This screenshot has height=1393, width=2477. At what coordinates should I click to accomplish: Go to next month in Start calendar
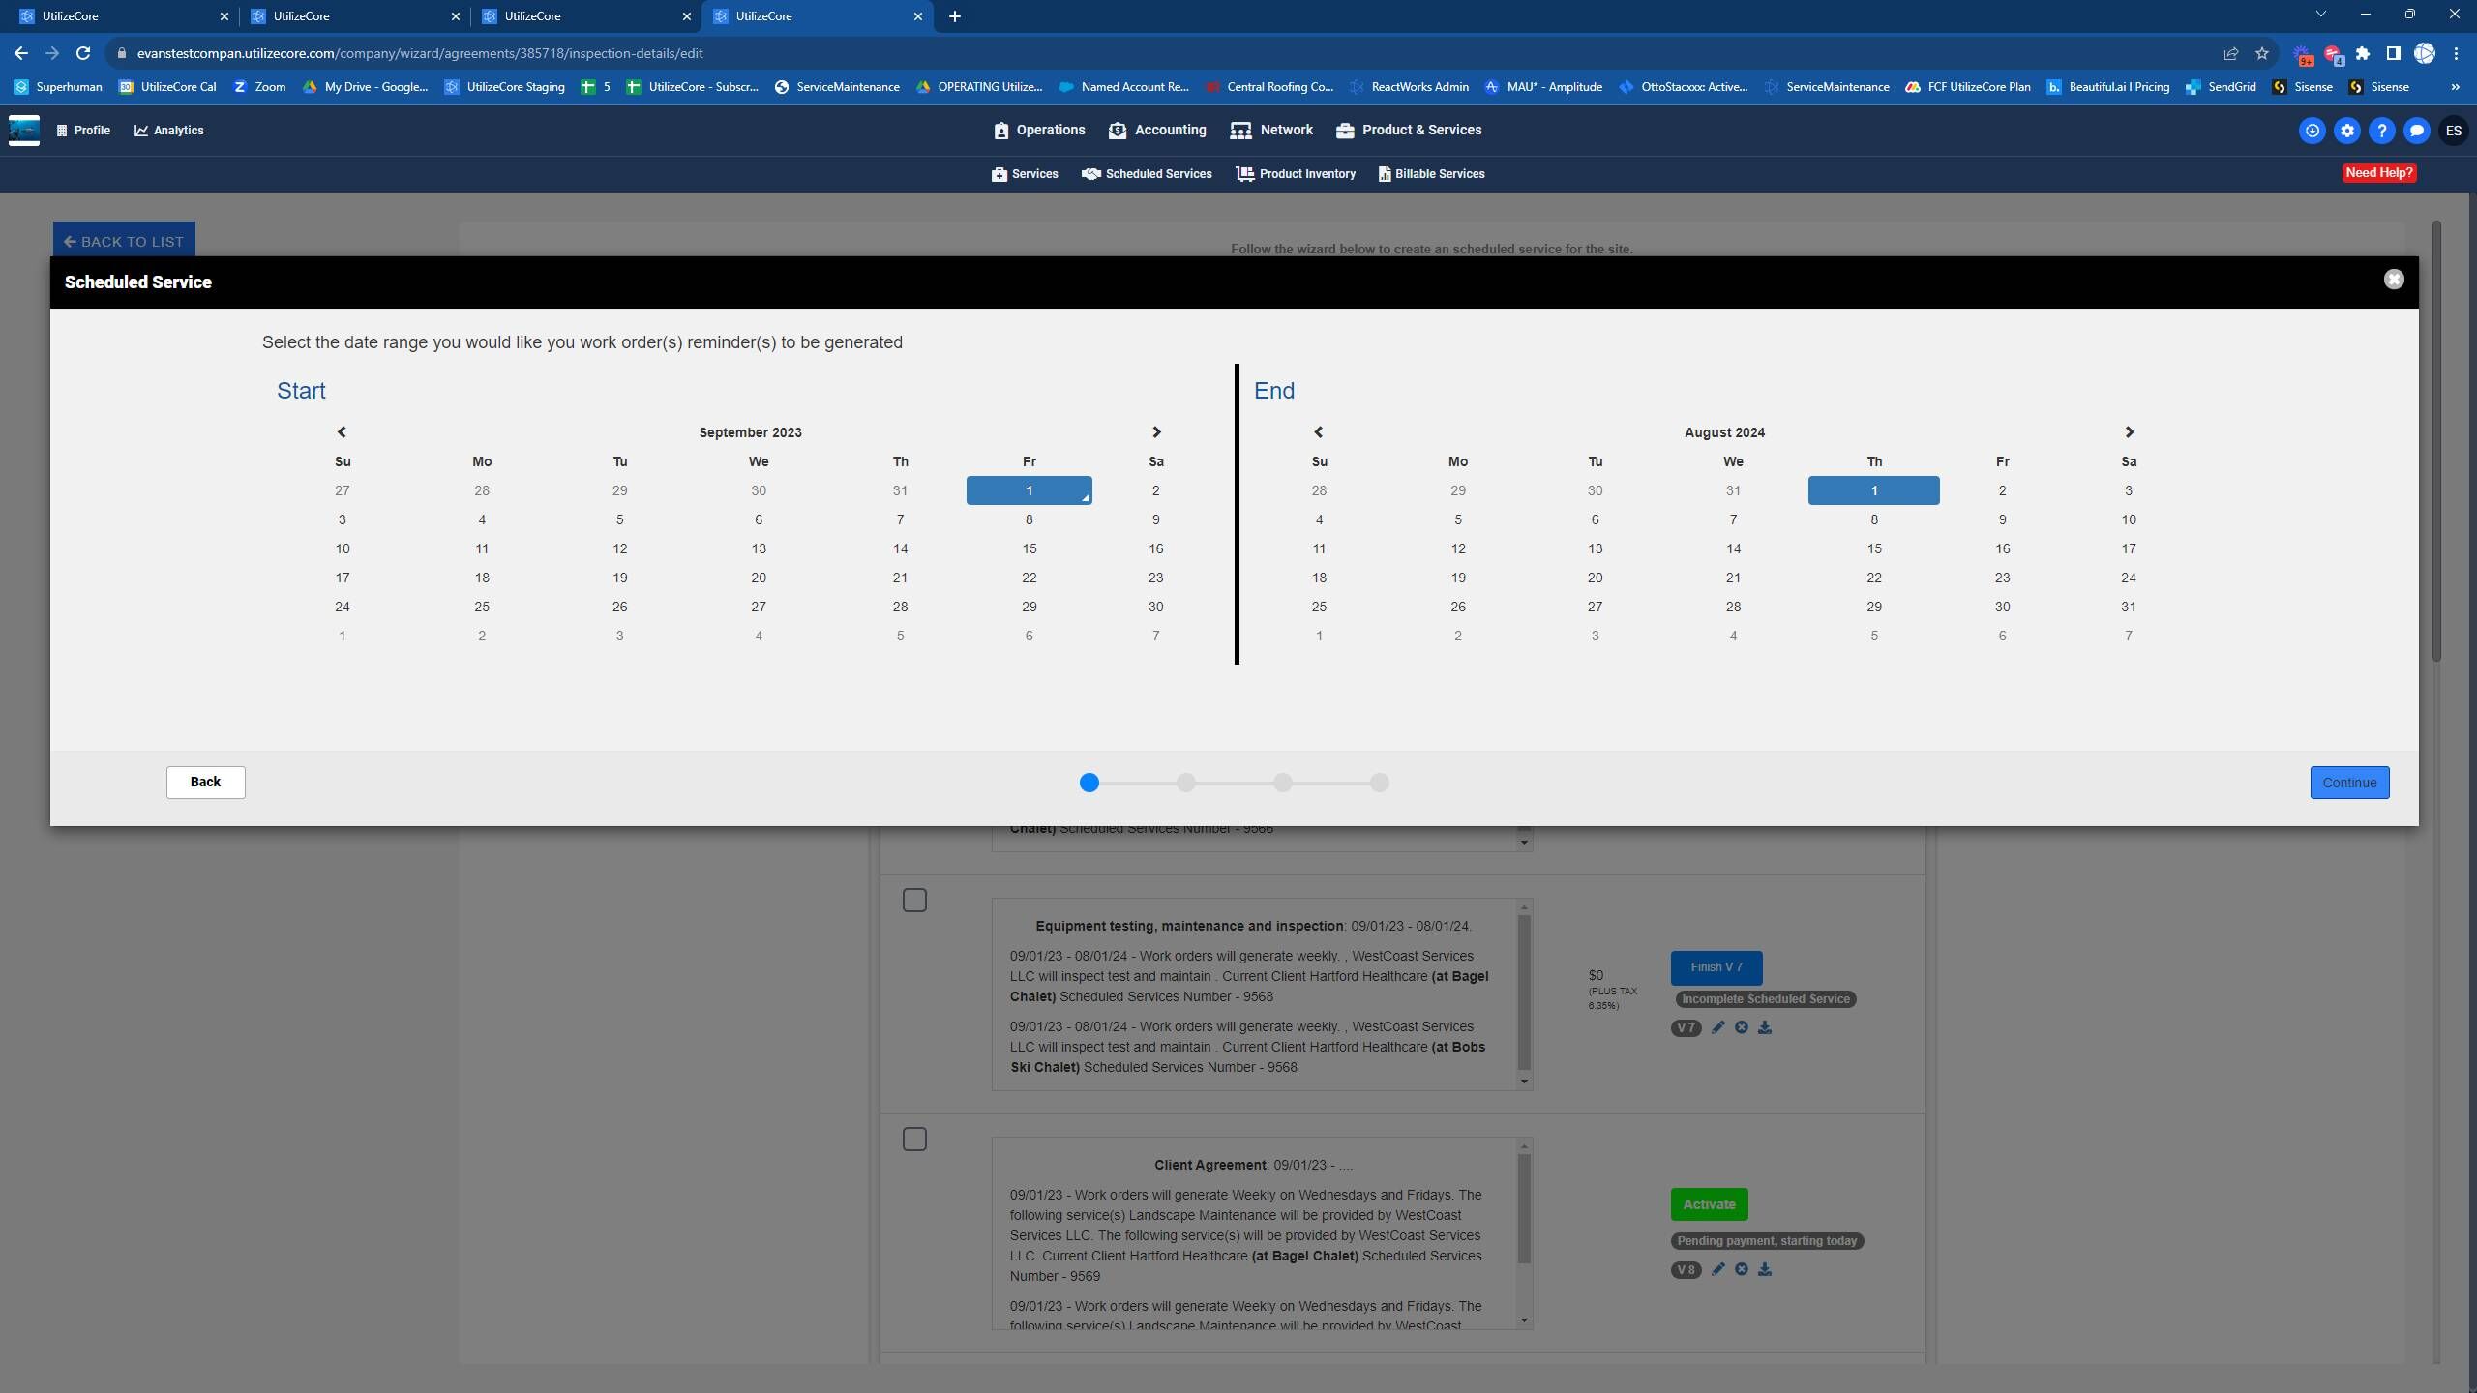tap(1155, 431)
